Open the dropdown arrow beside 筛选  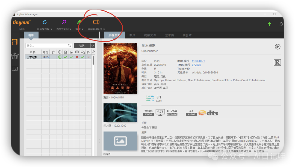pyautogui.click(x=93, y=46)
